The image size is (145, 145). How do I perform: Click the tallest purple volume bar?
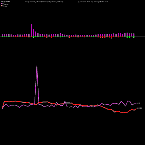pos(31,30)
